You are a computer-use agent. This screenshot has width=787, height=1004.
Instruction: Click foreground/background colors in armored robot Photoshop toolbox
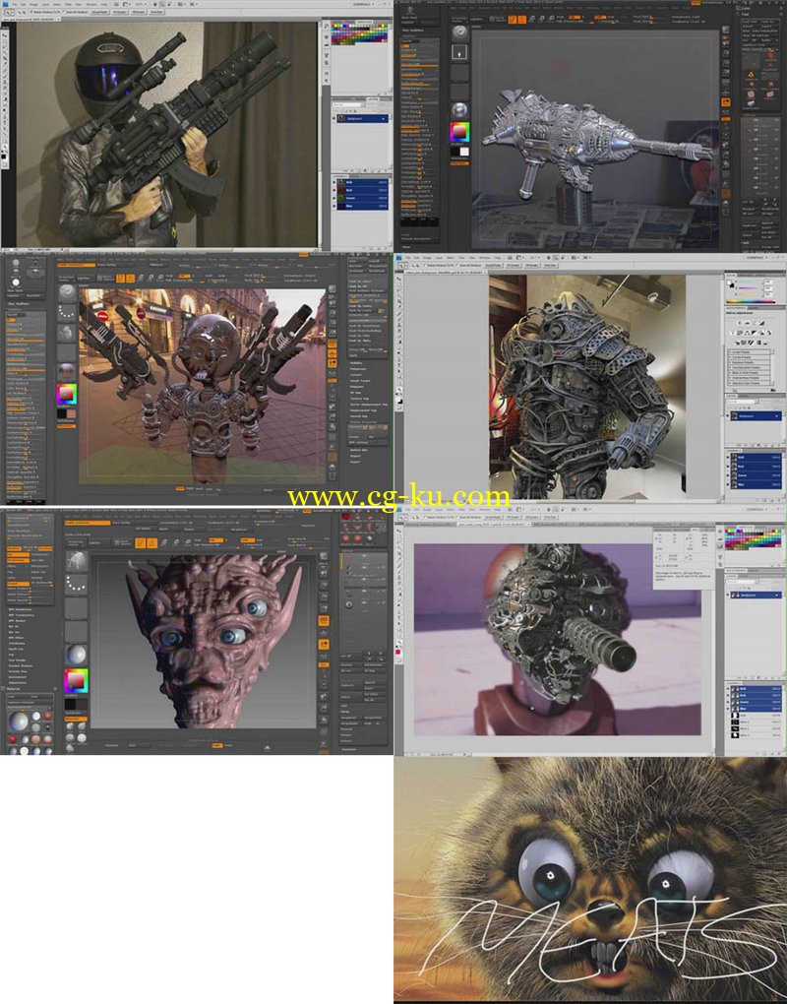[x=398, y=401]
